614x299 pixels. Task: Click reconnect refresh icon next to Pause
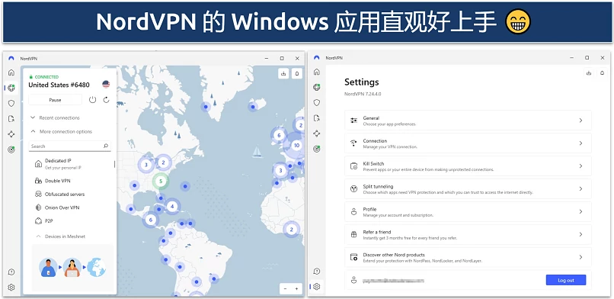click(106, 100)
